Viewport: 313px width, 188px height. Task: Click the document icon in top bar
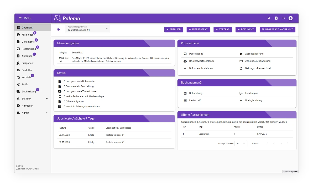click(276, 18)
